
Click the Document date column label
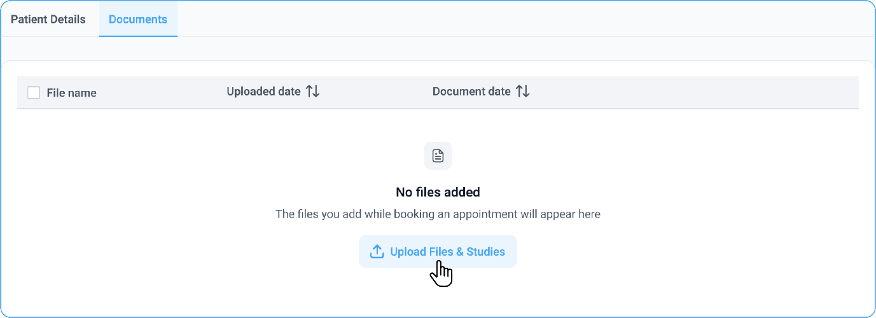click(x=471, y=92)
